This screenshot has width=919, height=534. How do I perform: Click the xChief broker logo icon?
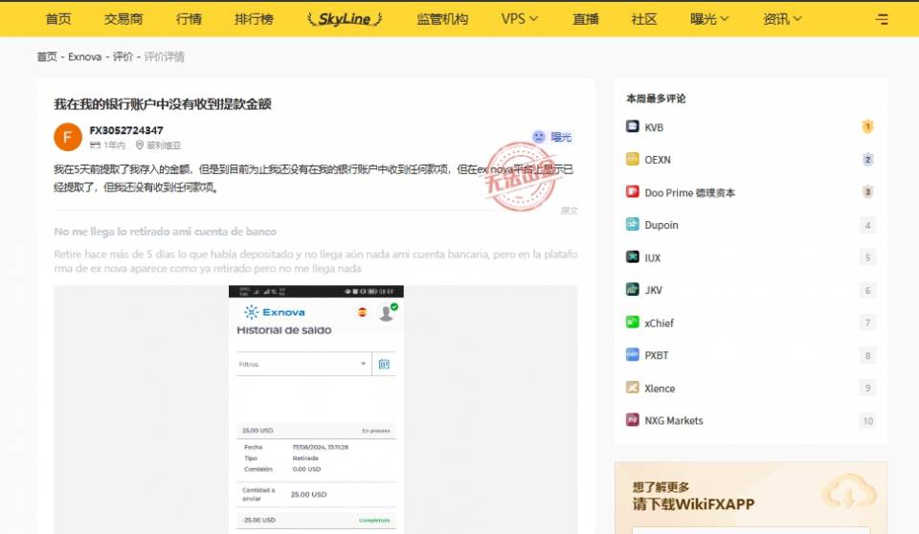tap(633, 322)
